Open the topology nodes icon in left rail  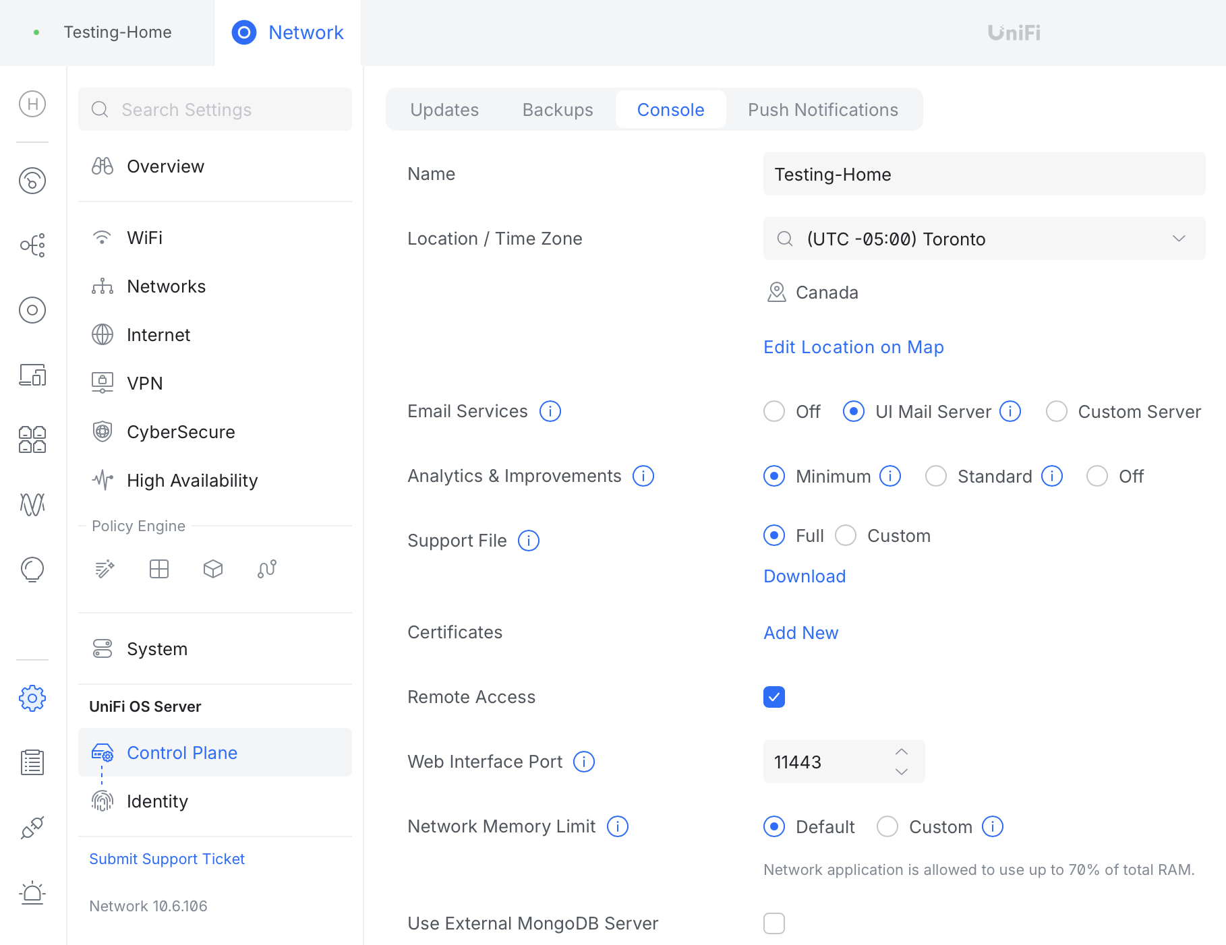pyautogui.click(x=32, y=245)
